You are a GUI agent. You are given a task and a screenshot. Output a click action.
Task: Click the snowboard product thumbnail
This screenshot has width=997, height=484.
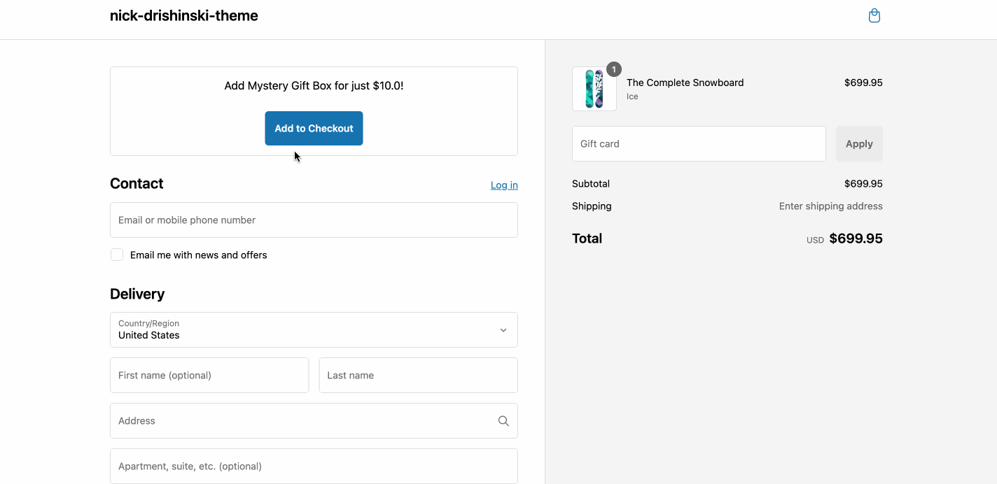pos(594,90)
